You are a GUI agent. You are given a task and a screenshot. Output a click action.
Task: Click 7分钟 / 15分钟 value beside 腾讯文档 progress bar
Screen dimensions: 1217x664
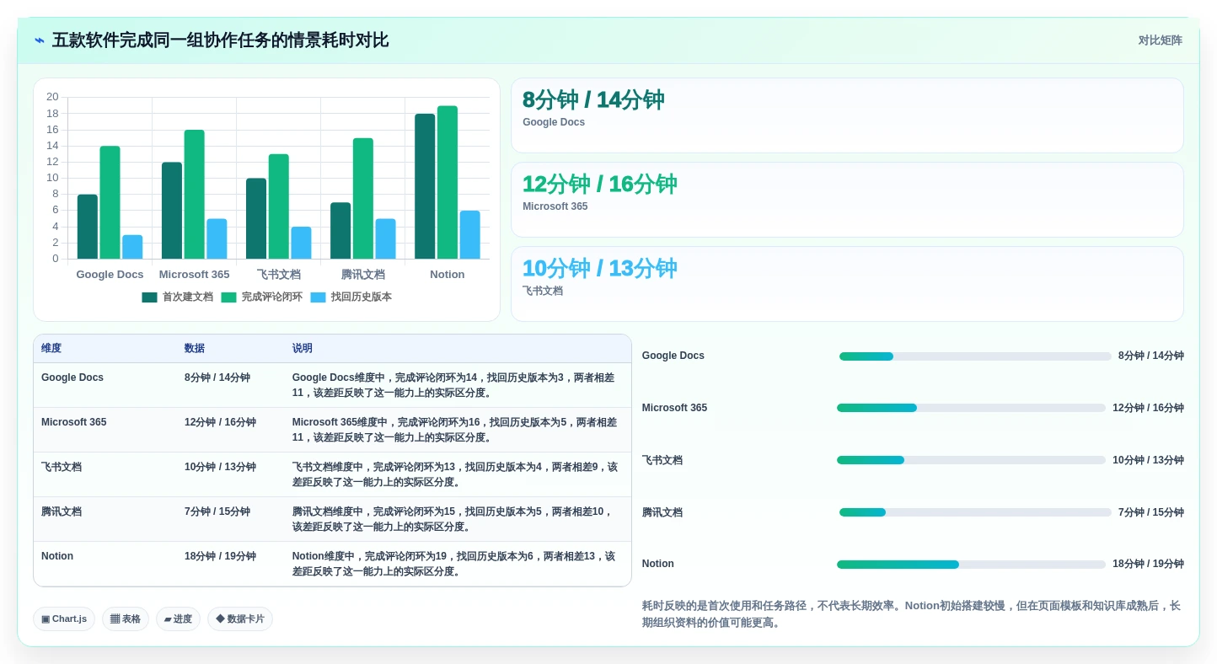(x=1151, y=512)
